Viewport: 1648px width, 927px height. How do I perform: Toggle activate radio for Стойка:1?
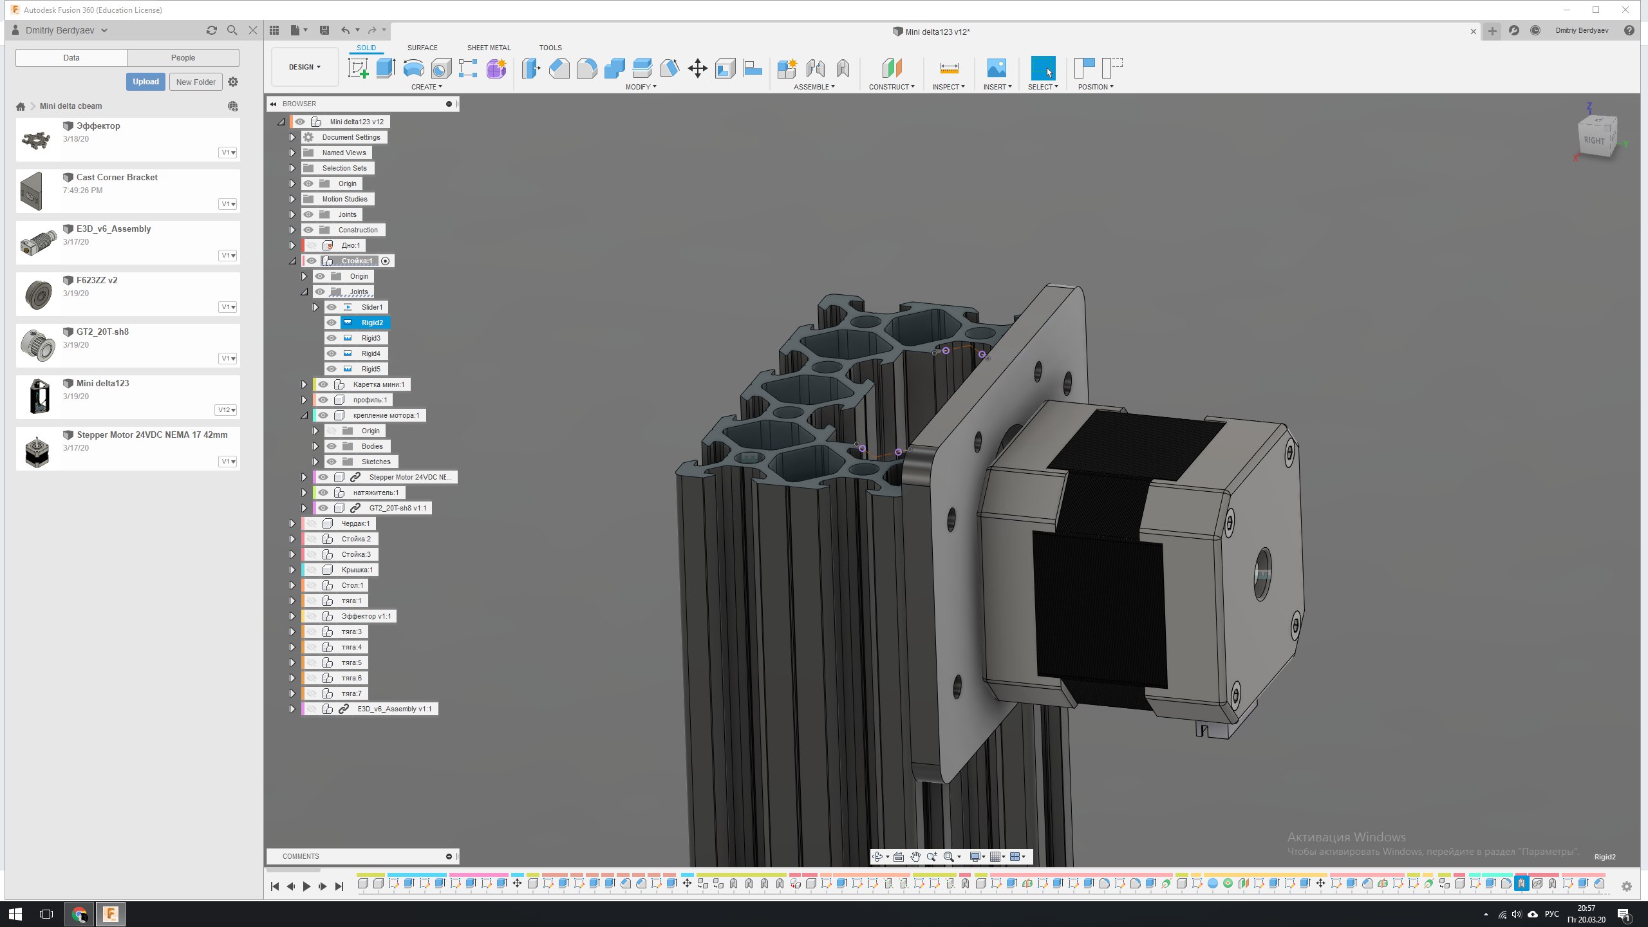[386, 261]
